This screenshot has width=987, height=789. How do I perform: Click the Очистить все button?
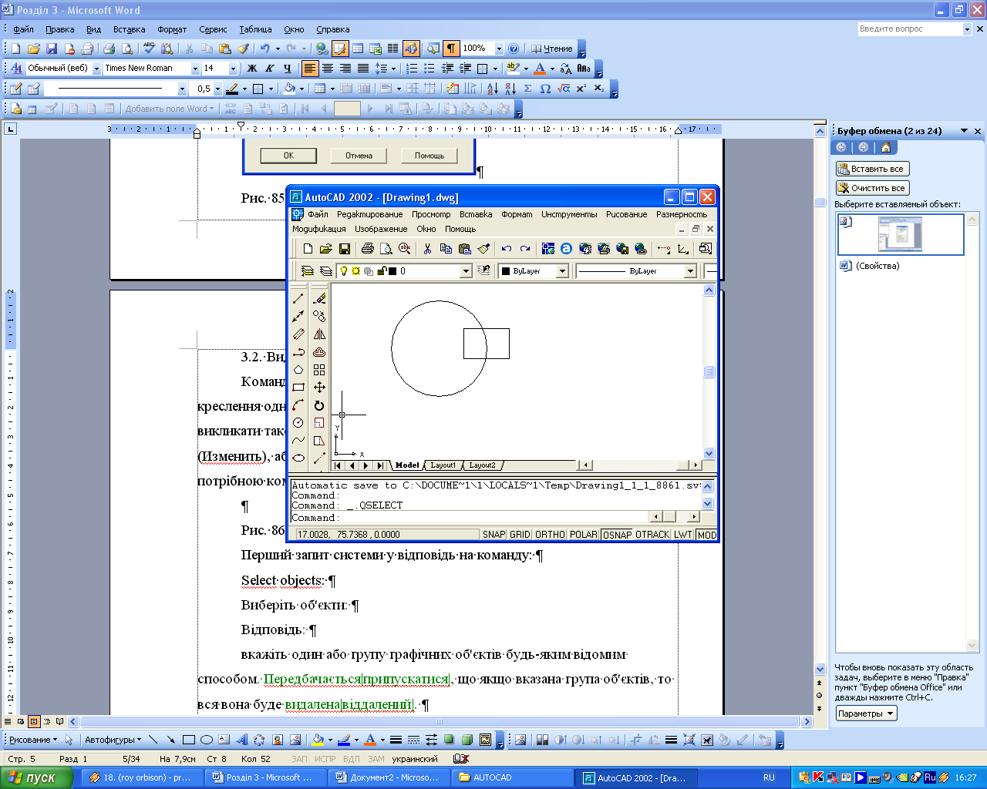point(873,188)
